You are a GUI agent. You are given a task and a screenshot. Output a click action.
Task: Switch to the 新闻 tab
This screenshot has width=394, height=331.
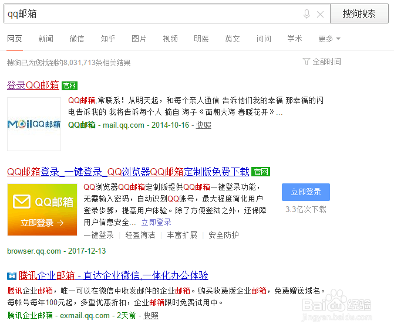pyautogui.click(x=46, y=39)
